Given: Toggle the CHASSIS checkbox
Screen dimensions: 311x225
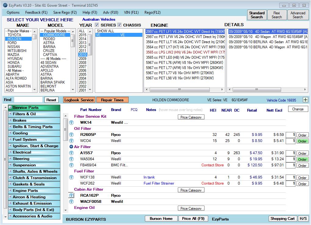Looking at the screenshot, I should pyautogui.click(x=120, y=25).
